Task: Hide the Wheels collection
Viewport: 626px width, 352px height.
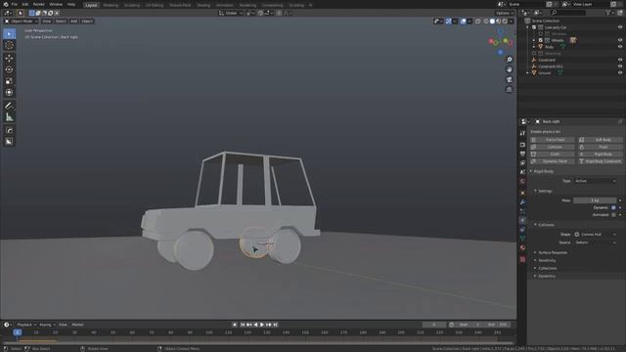Action: 620,40
